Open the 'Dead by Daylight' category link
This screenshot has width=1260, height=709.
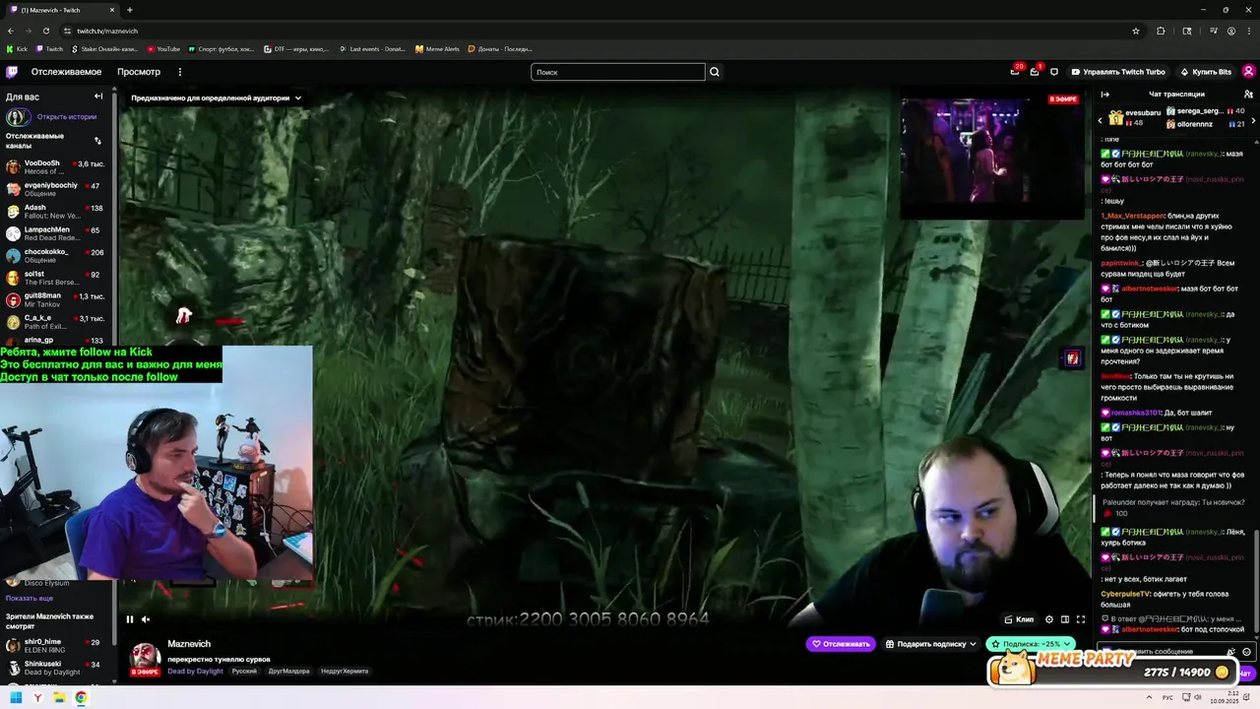[x=195, y=672]
